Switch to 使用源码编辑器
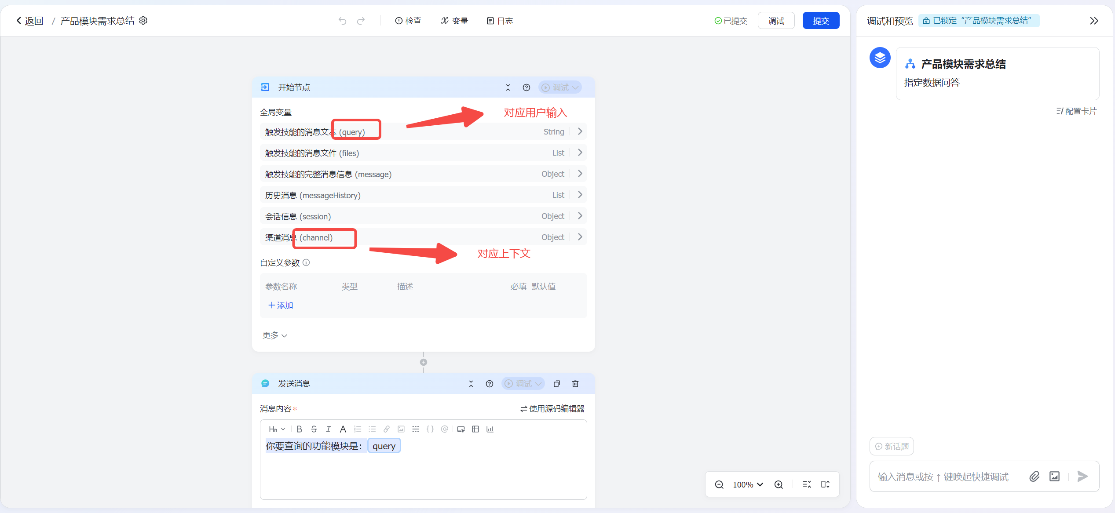This screenshot has width=1115, height=513. 552,409
